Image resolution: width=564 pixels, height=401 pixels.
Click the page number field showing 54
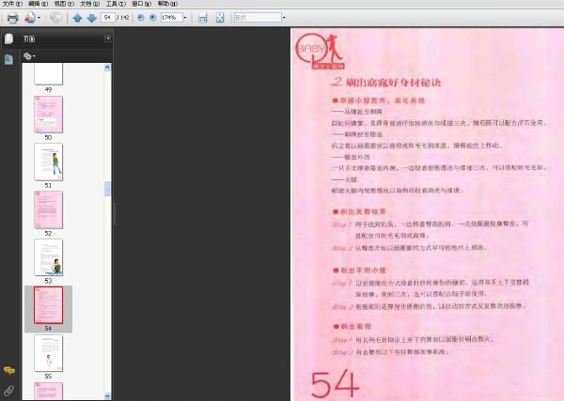[x=108, y=17]
